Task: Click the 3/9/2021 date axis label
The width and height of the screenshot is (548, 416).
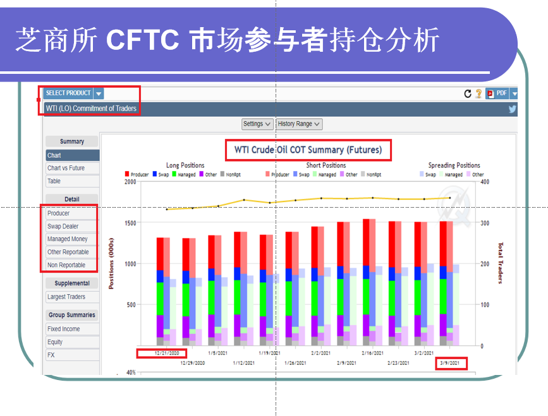Action: [450, 363]
